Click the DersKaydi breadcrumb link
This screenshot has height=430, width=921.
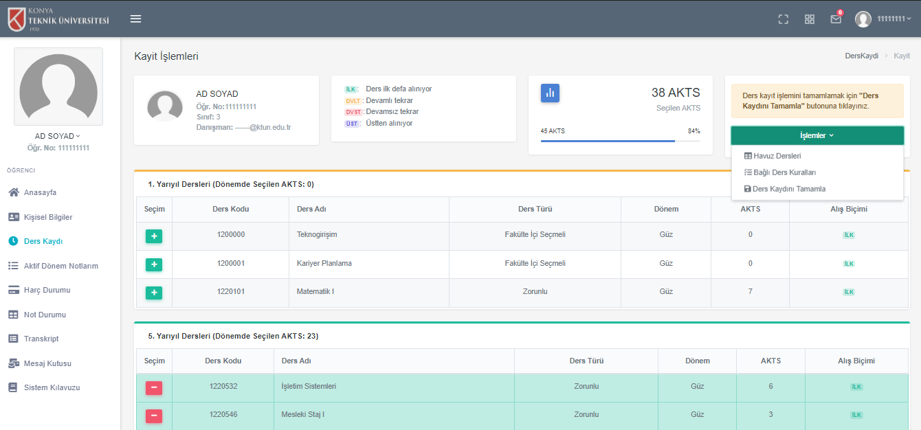click(861, 56)
